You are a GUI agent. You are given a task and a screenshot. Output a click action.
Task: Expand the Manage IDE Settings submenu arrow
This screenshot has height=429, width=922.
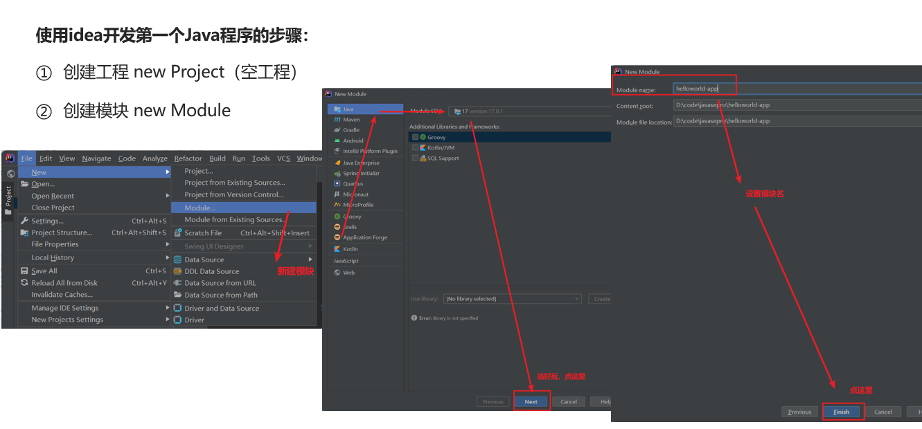click(x=167, y=308)
